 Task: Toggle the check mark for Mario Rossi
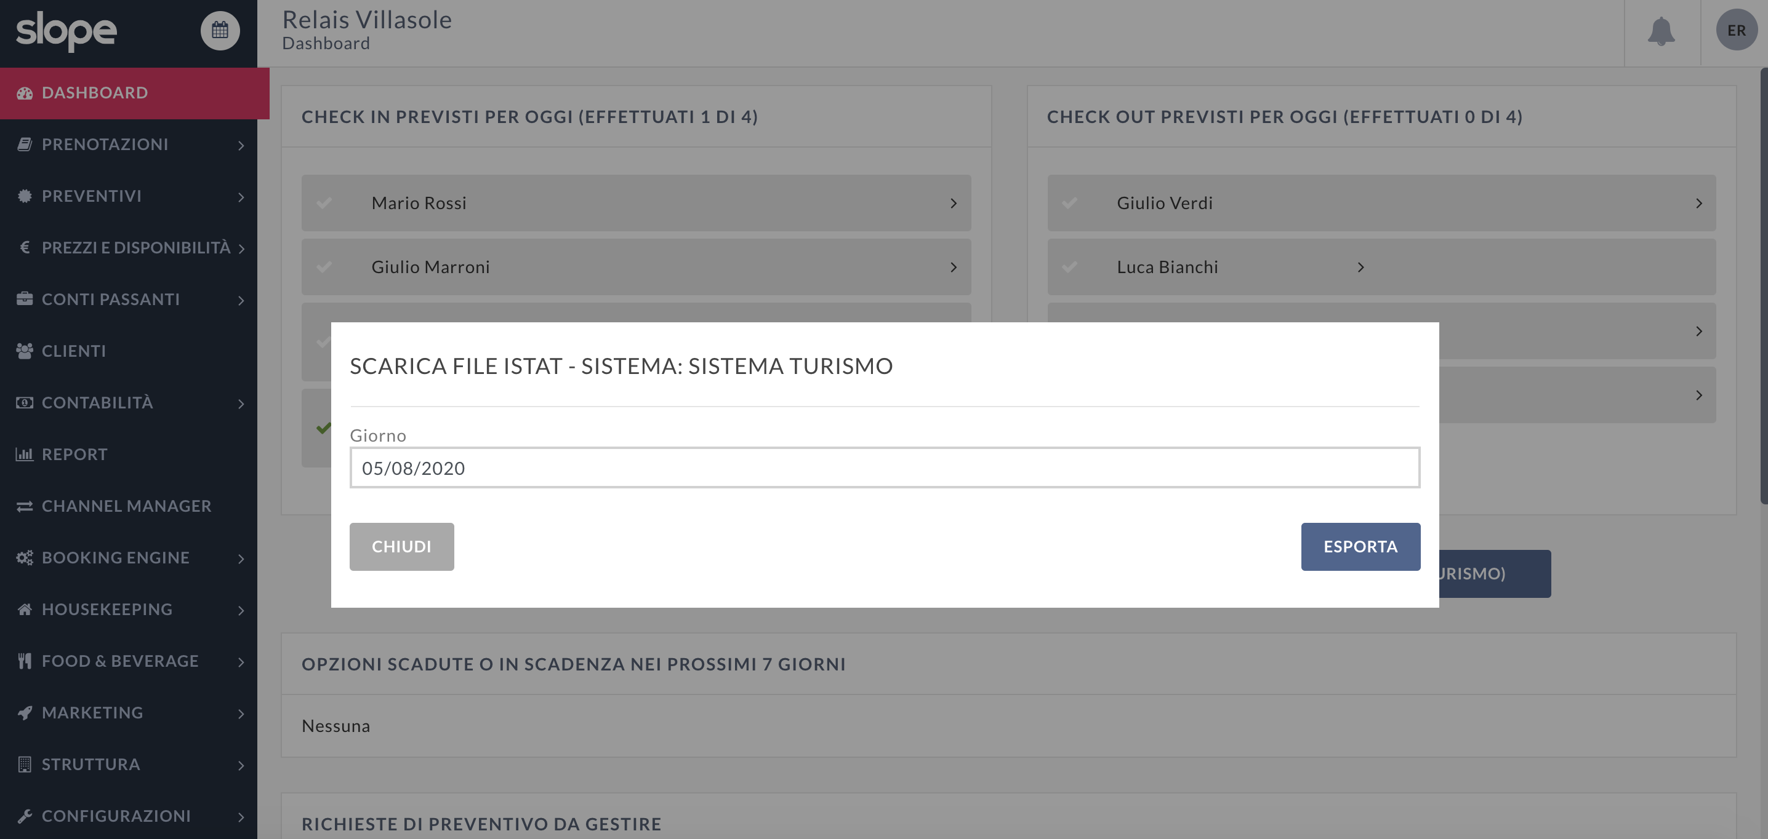pyautogui.click(x=324, y=203)
